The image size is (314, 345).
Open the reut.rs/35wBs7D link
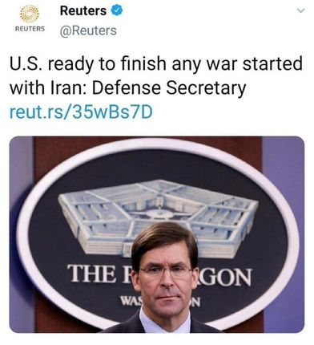[x=81, y=112]
